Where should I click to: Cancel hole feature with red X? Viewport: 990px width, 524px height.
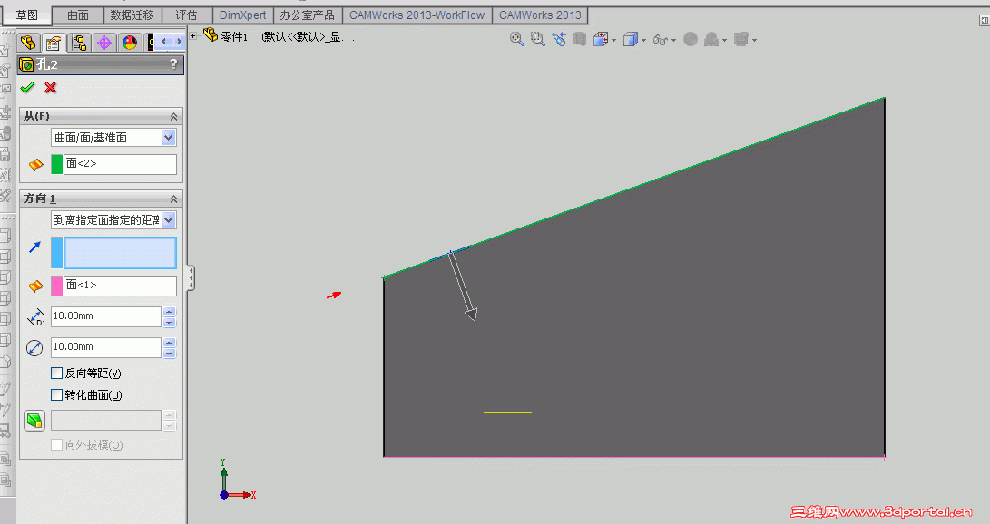point(51,88)
